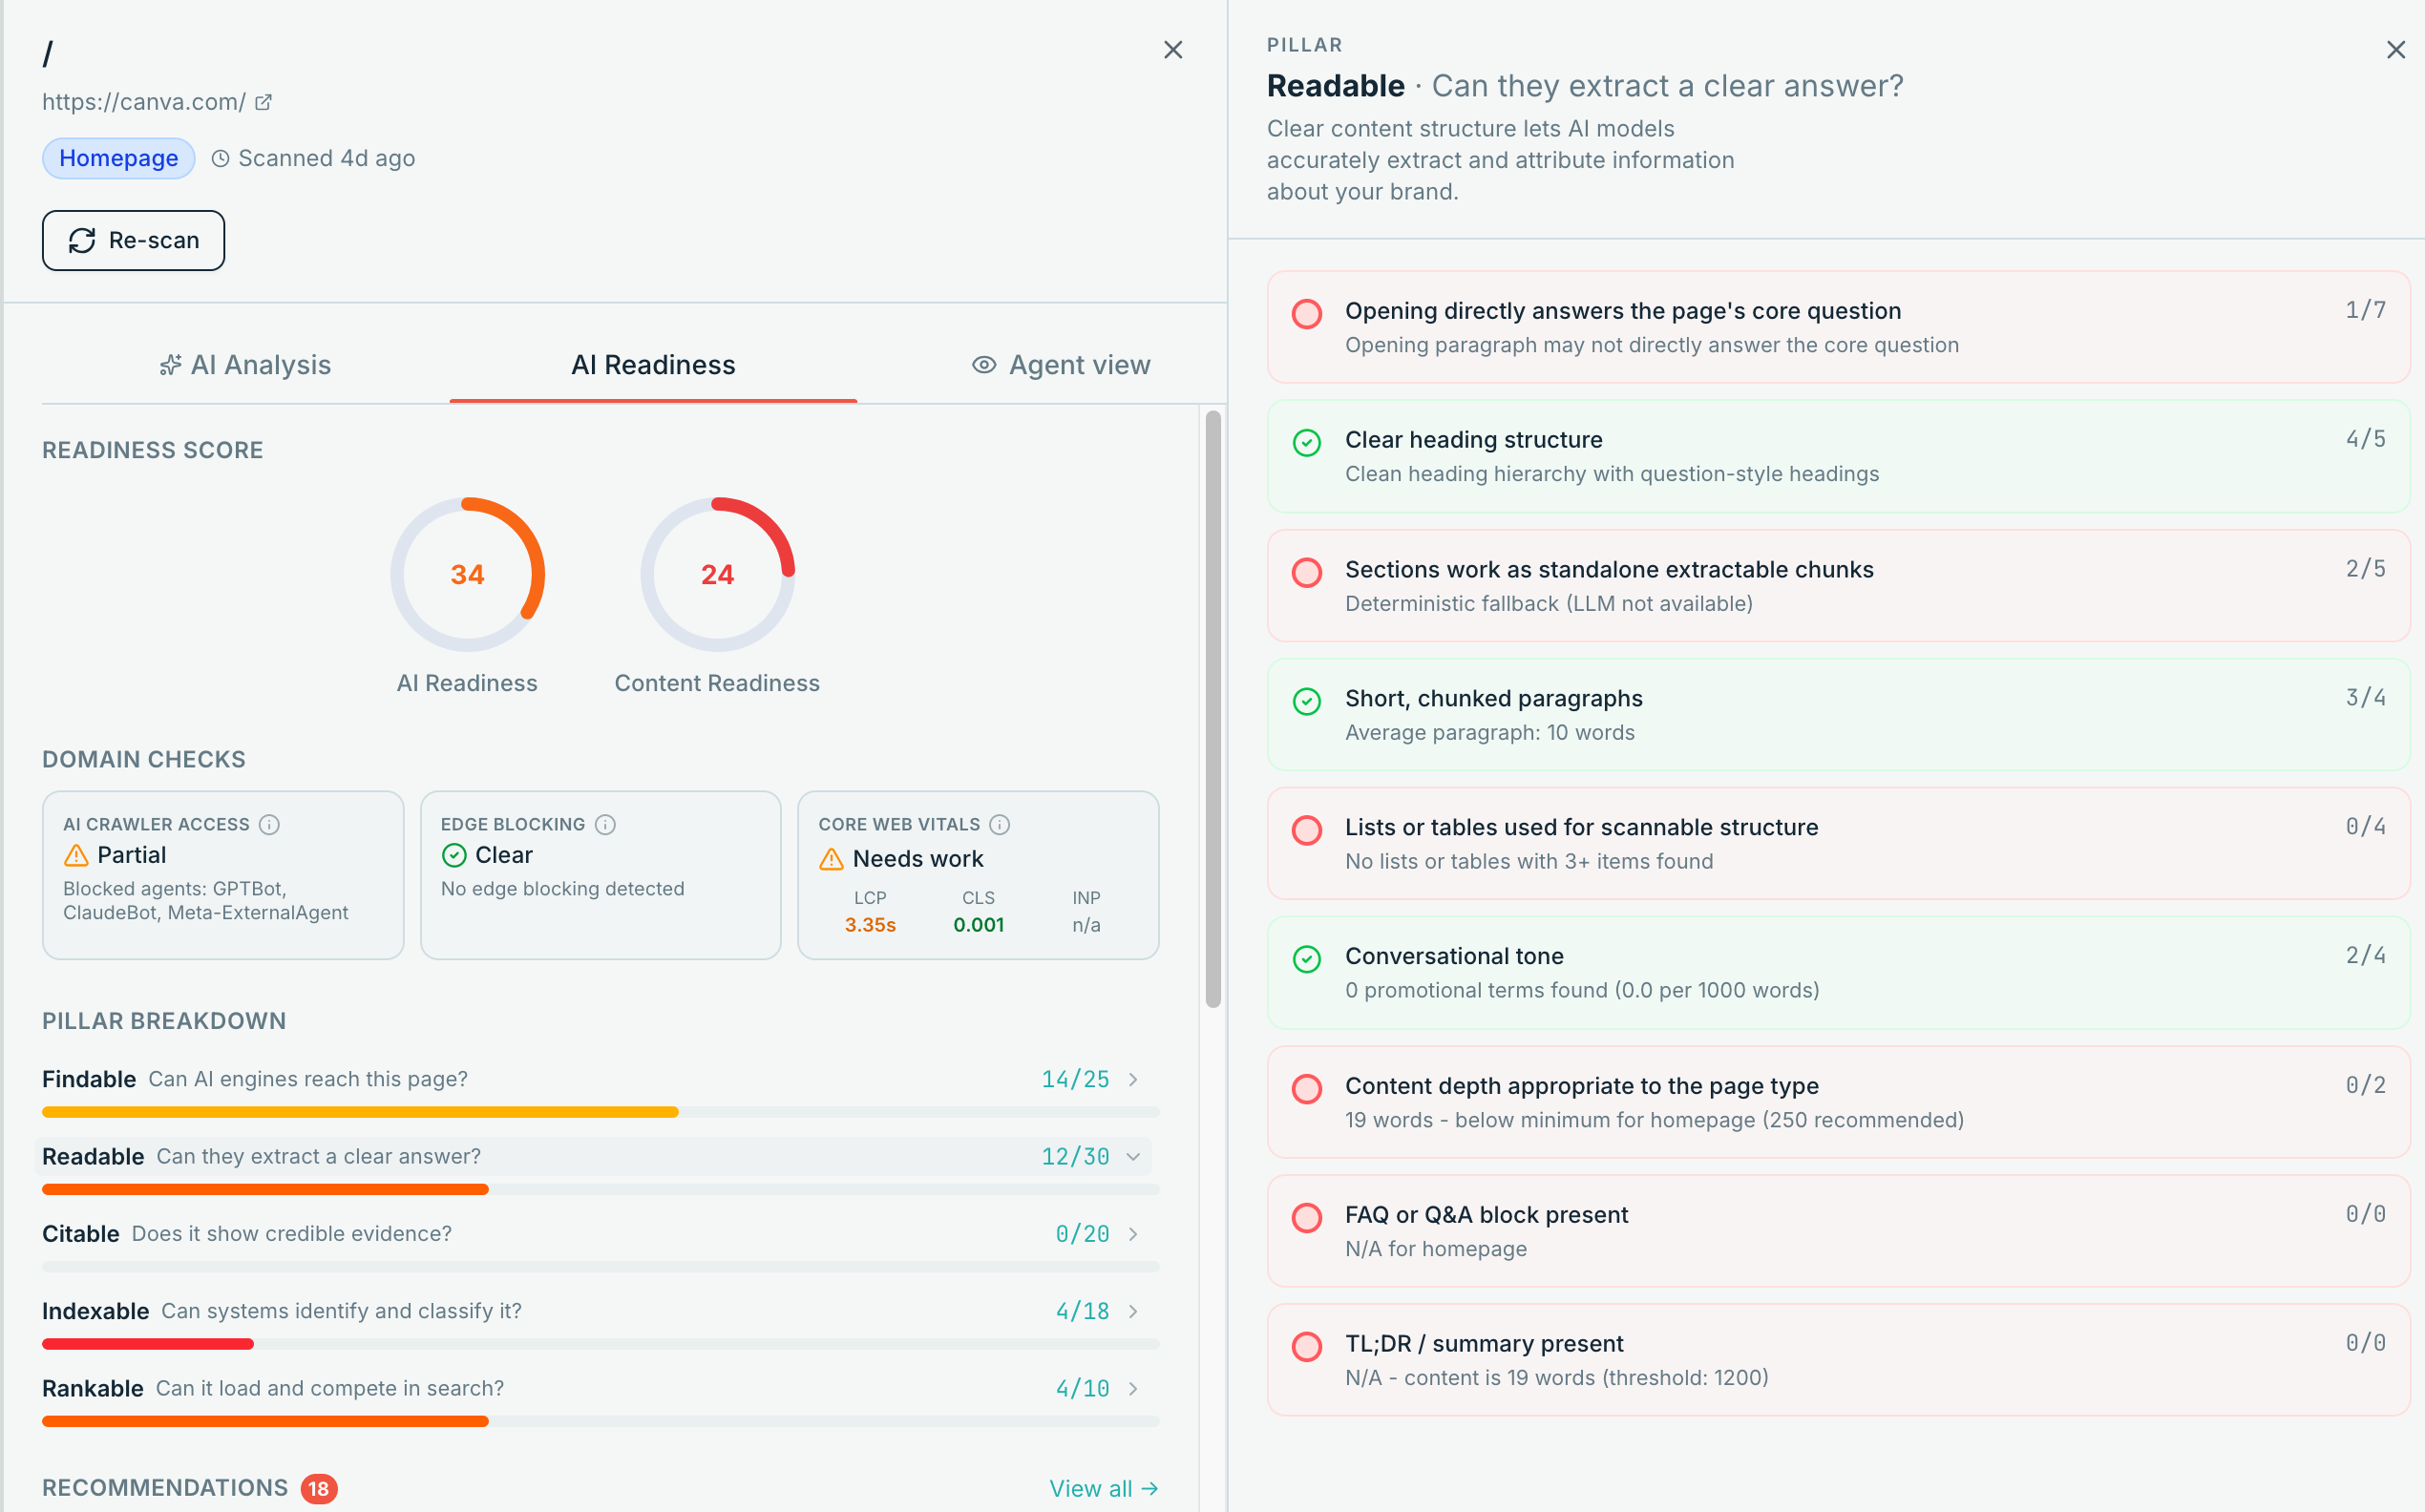Collapse the Readable pillar chevron
The width and height of the screenshot is (2425, 1512).
[x=1133, y=1157]
